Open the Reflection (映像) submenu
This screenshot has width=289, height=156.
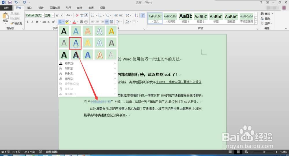pos(88,74)
